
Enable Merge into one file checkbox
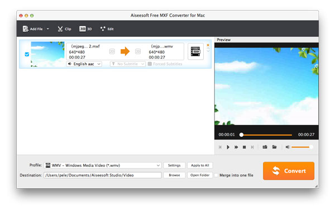[216, 175]
